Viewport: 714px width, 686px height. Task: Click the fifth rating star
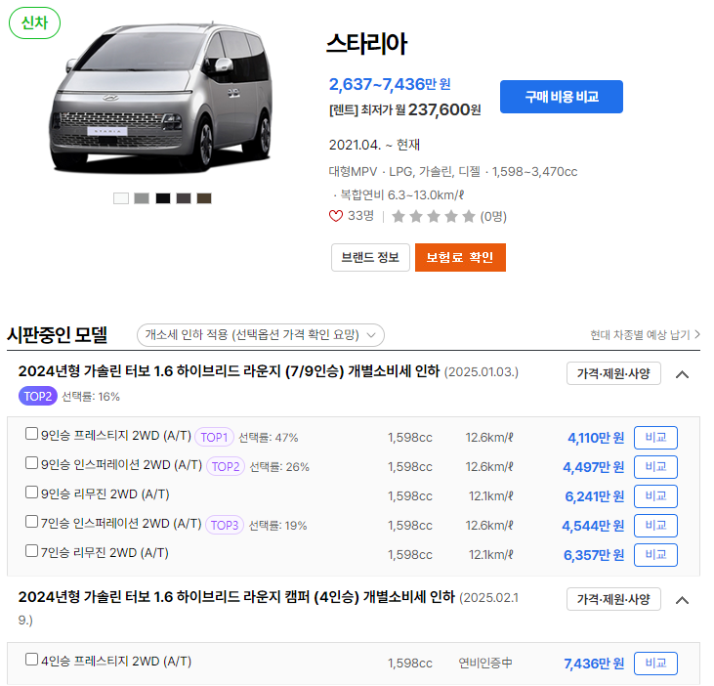point(469,216)
